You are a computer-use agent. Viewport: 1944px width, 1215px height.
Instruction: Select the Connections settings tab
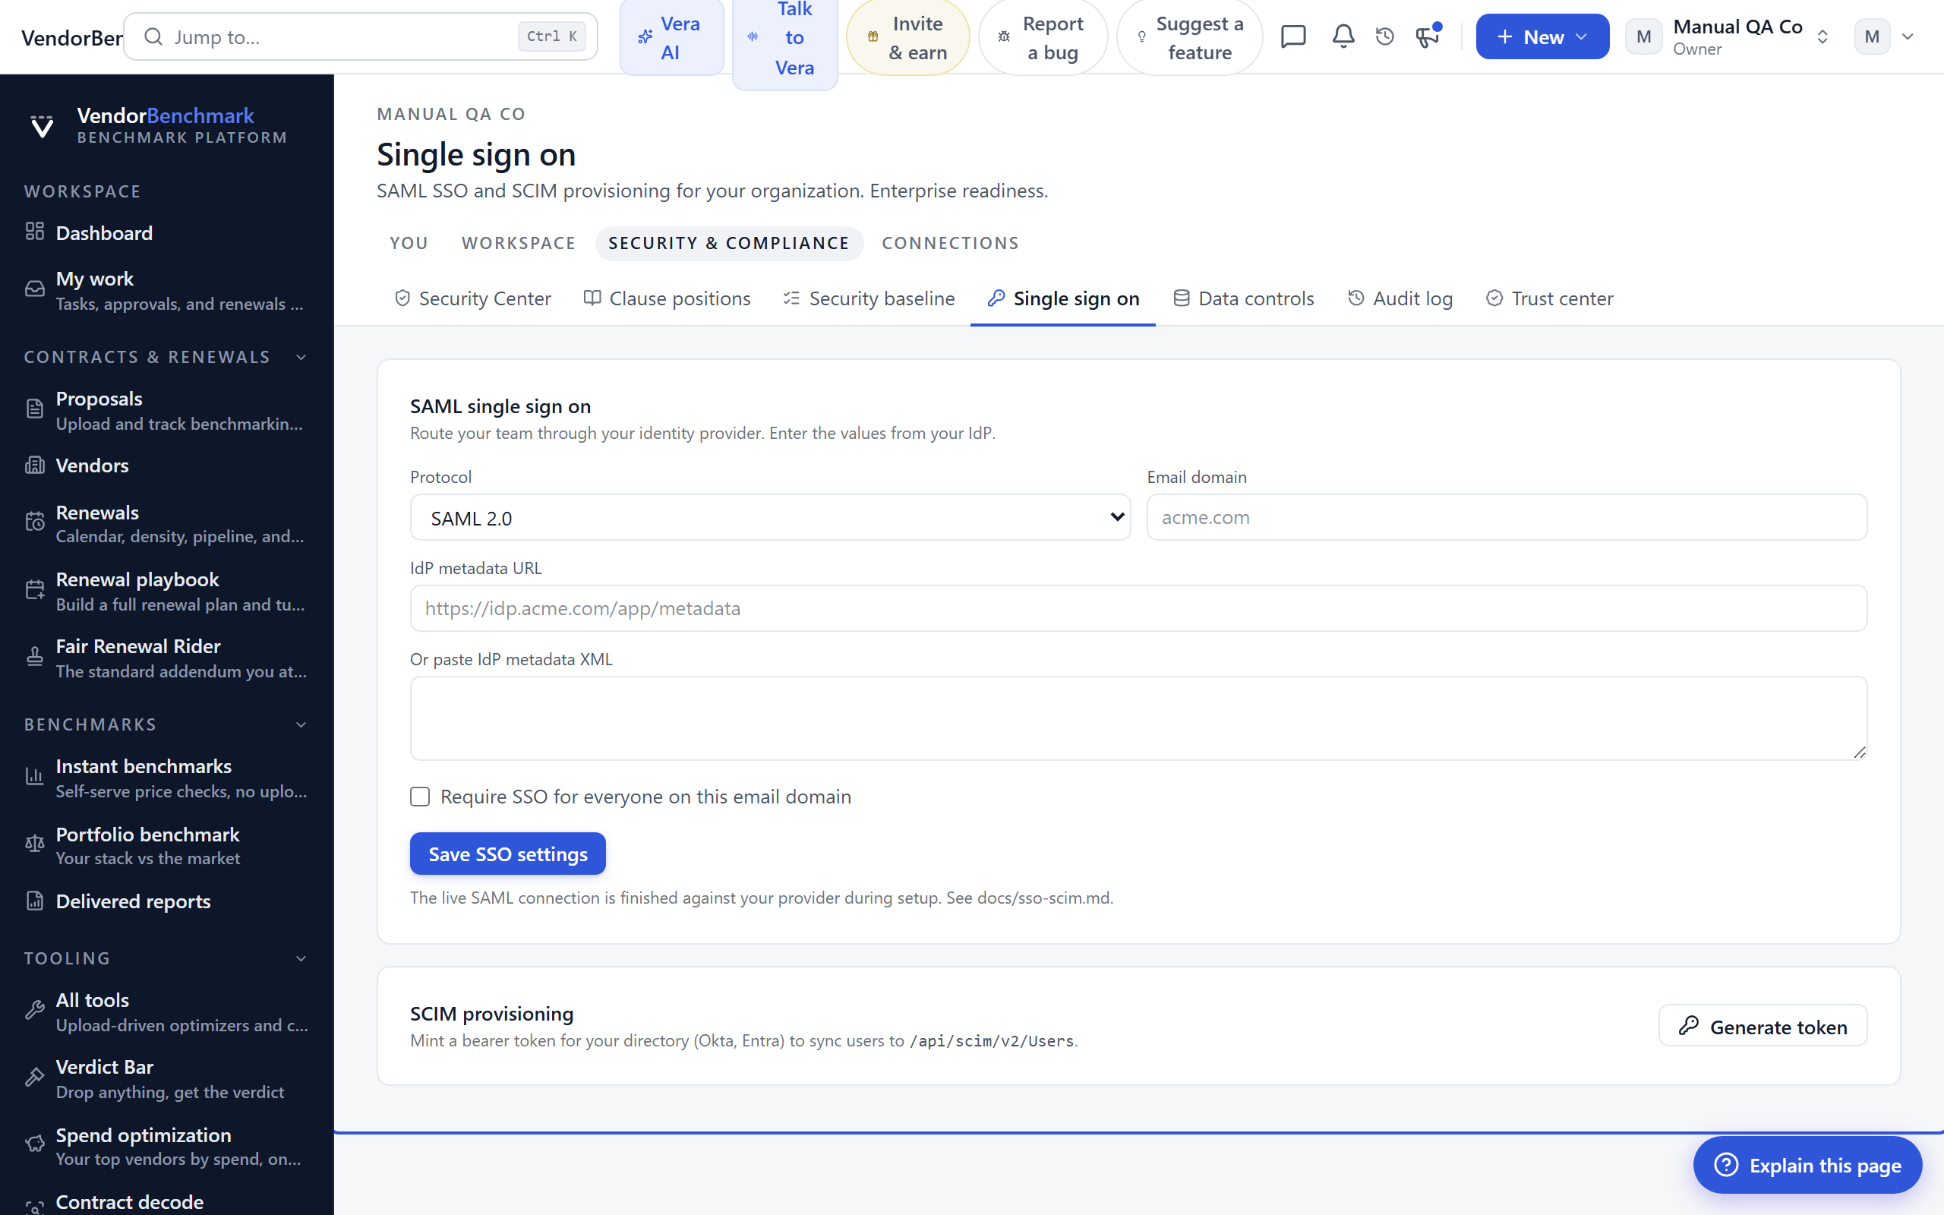pos(950,243)
